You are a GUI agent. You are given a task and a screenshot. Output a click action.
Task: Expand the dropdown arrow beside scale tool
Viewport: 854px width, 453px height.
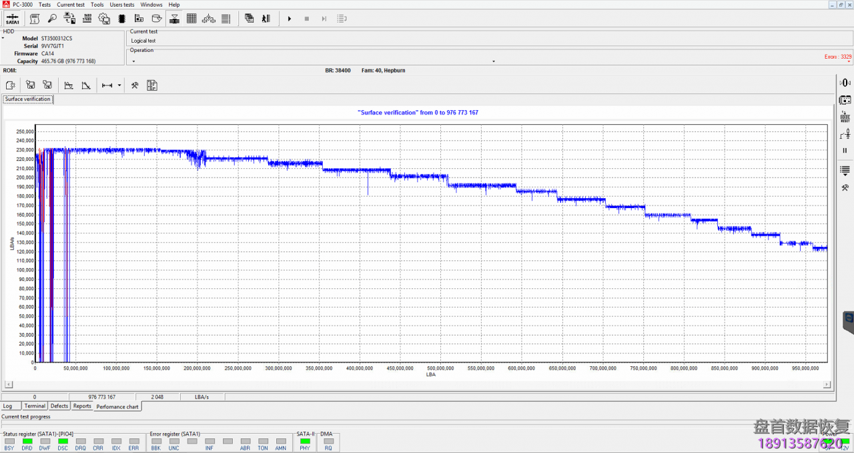(x=119, y=85)
